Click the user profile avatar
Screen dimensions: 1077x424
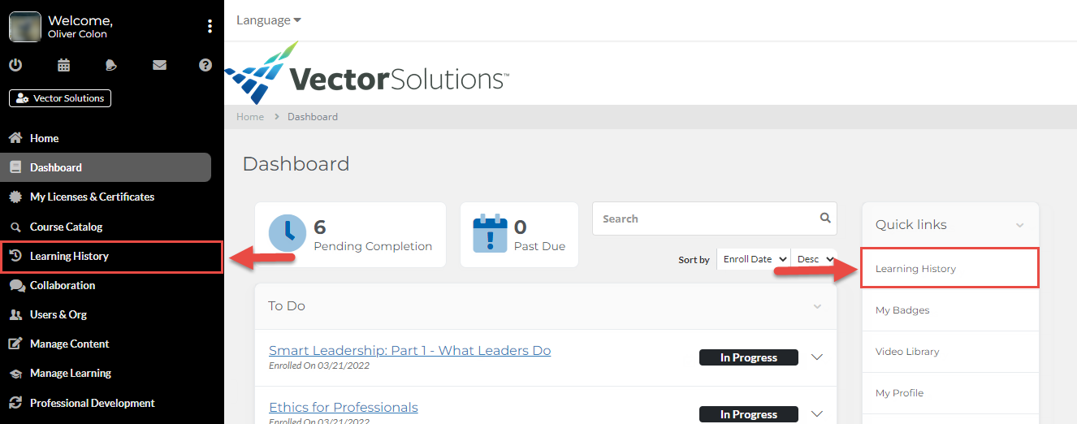point(25,27)
